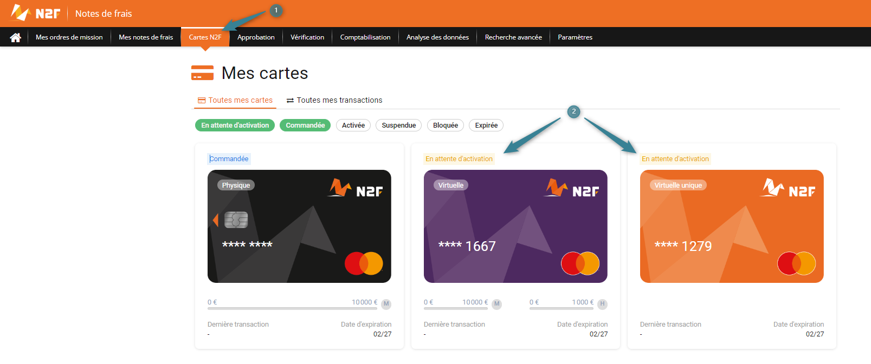871x364 pixels.
Task: Click the masked number on the Physique card
Action: point(247,244)
